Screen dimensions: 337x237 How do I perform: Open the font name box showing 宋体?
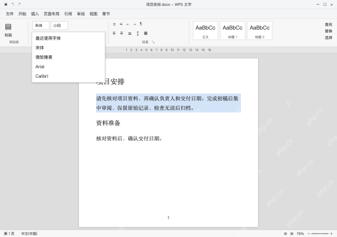point(41,26)
